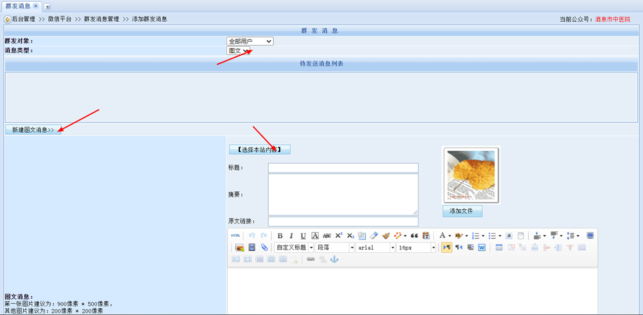
Task: Click the attachment paperclip icon
Action: point(264,248)
